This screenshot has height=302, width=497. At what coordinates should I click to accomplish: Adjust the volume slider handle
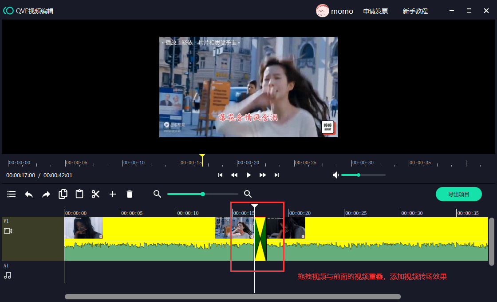(x=359, y=175)
